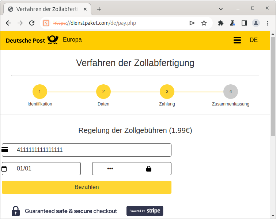Expand the tab search chevron
Screen dimensions: 276x219
click(221, 9)
